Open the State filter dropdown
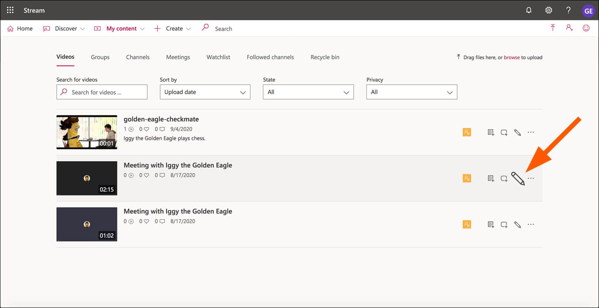 click(308, 92)
